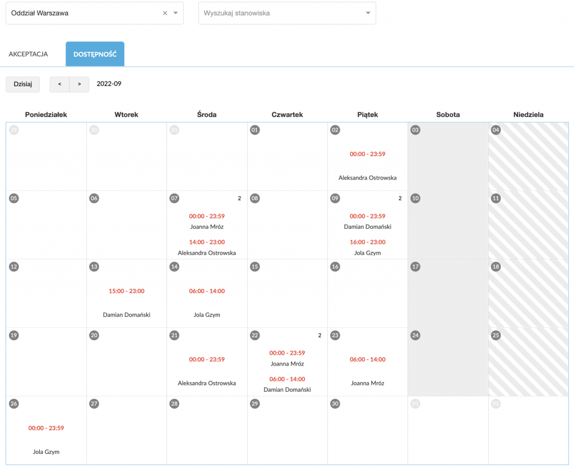Go to today with Dzisiaj button

[22, 84]
